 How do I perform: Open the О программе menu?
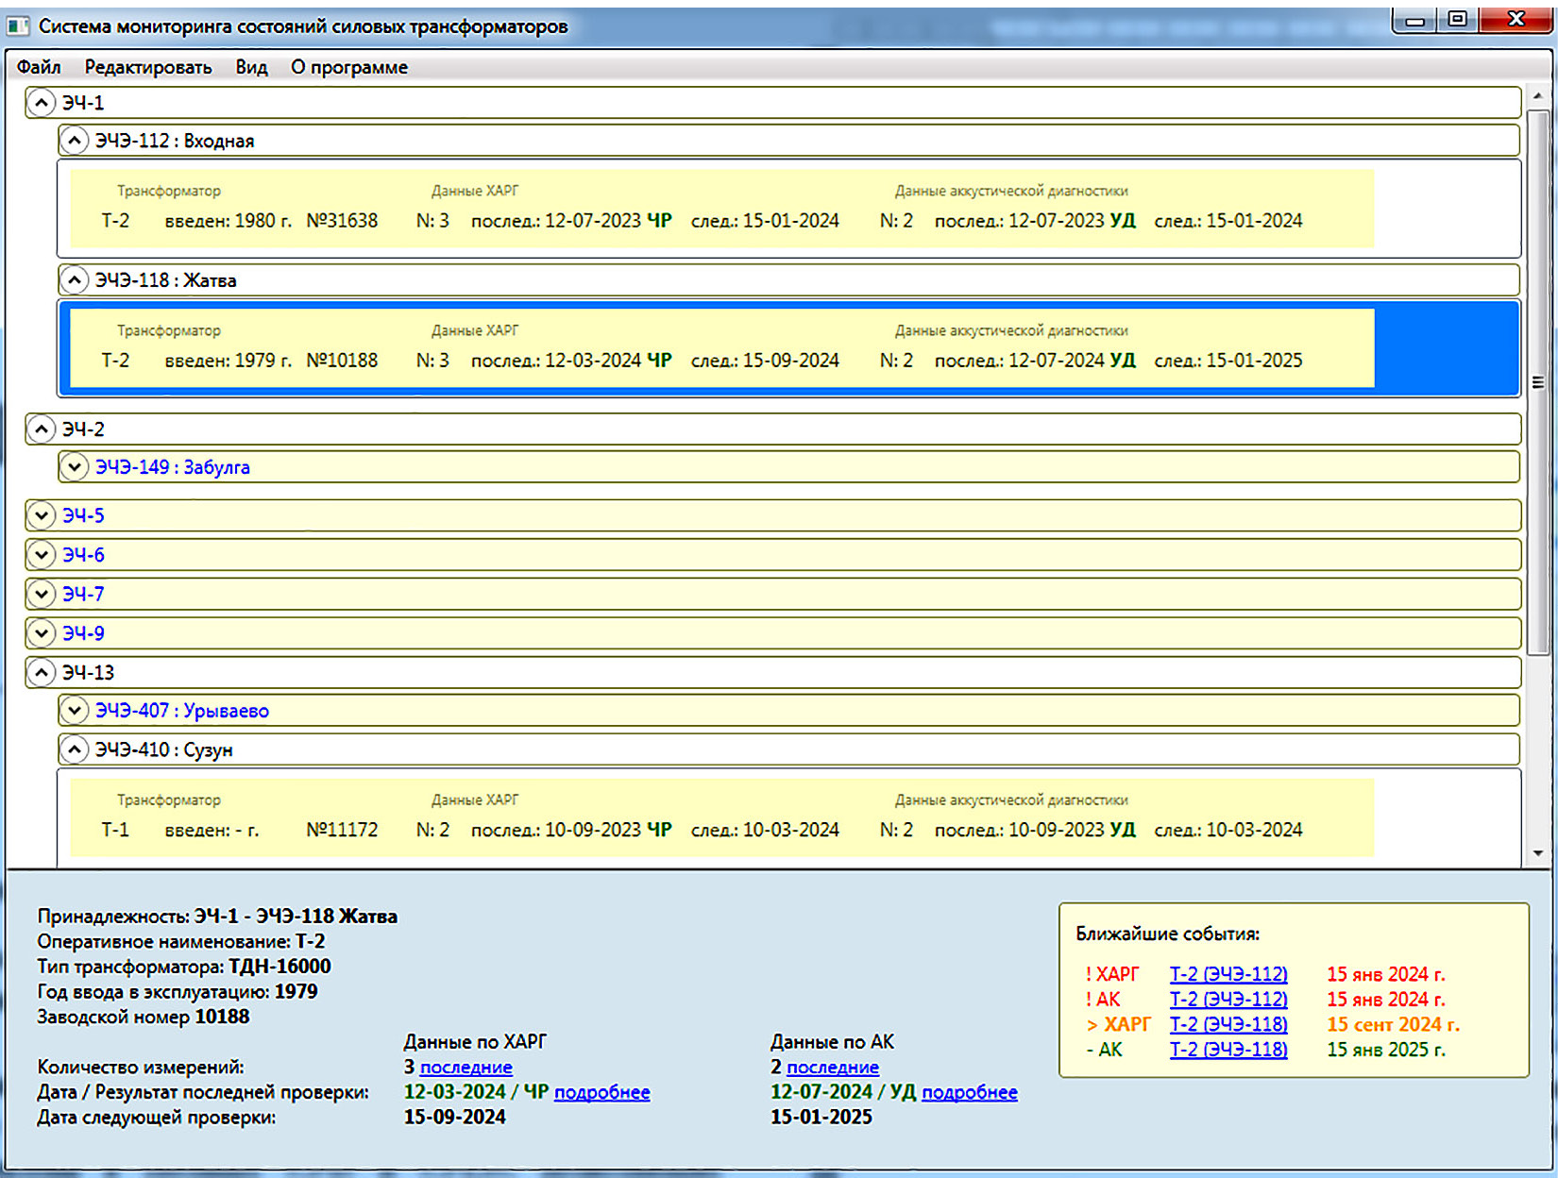pos(349,67)
